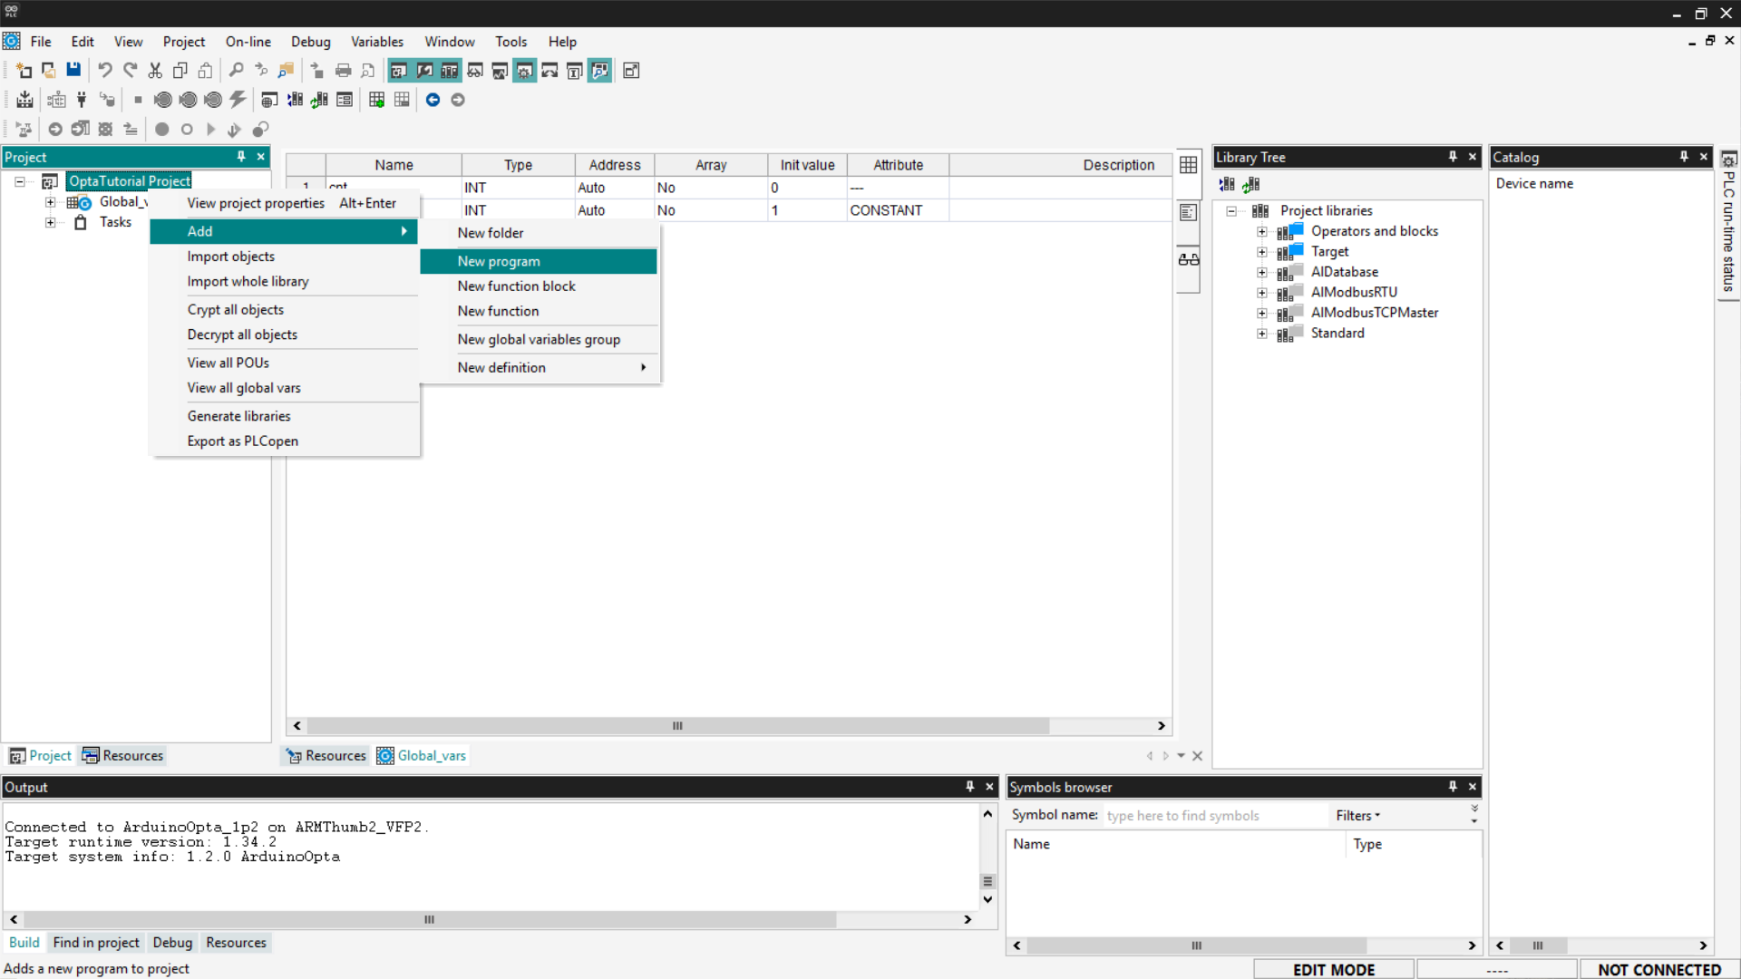Click the connect plug icon
Screen dimensions: 1741x979
[x=82, y=100]
